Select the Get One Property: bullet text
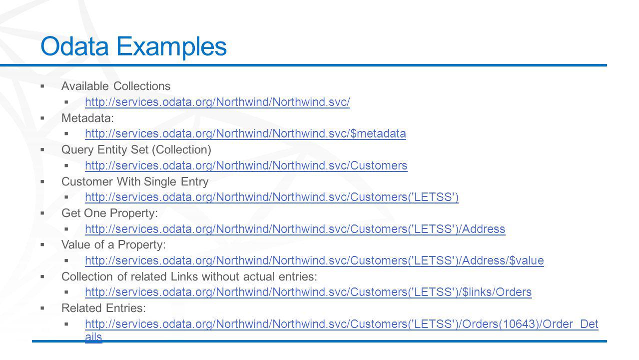The width and height of the screenshot is (639, 360). pyautogui.click(x=109, y=213)
